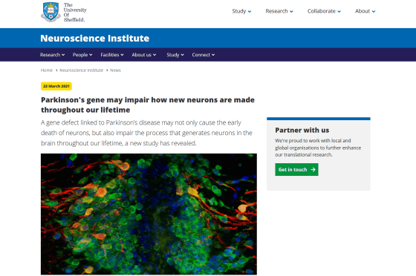Open the Collaborate top menu
The width and height of the screenshot is (416, 276).
click(324, 11)
